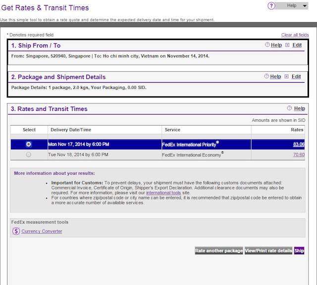
Task: Click the registered mark after International Economy
Action: (222, 152)
